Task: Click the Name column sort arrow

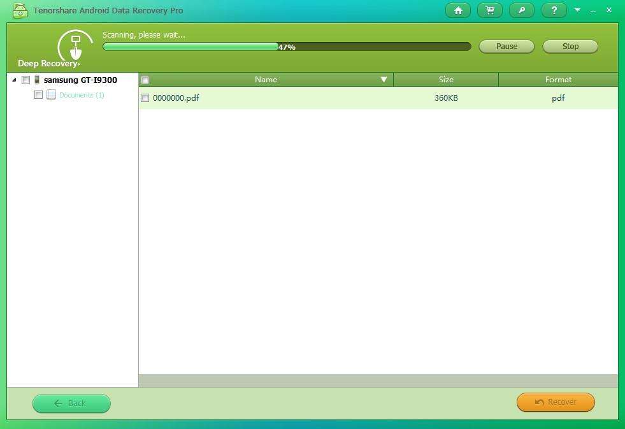Action: pos(384,79)
